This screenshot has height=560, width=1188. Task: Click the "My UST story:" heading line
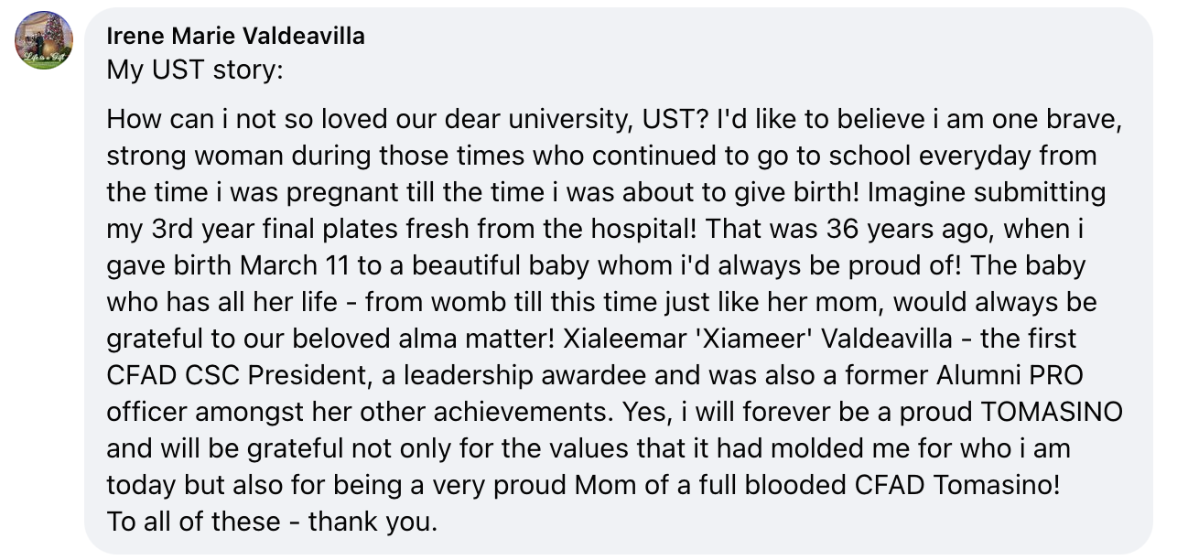tap(195, 70)
